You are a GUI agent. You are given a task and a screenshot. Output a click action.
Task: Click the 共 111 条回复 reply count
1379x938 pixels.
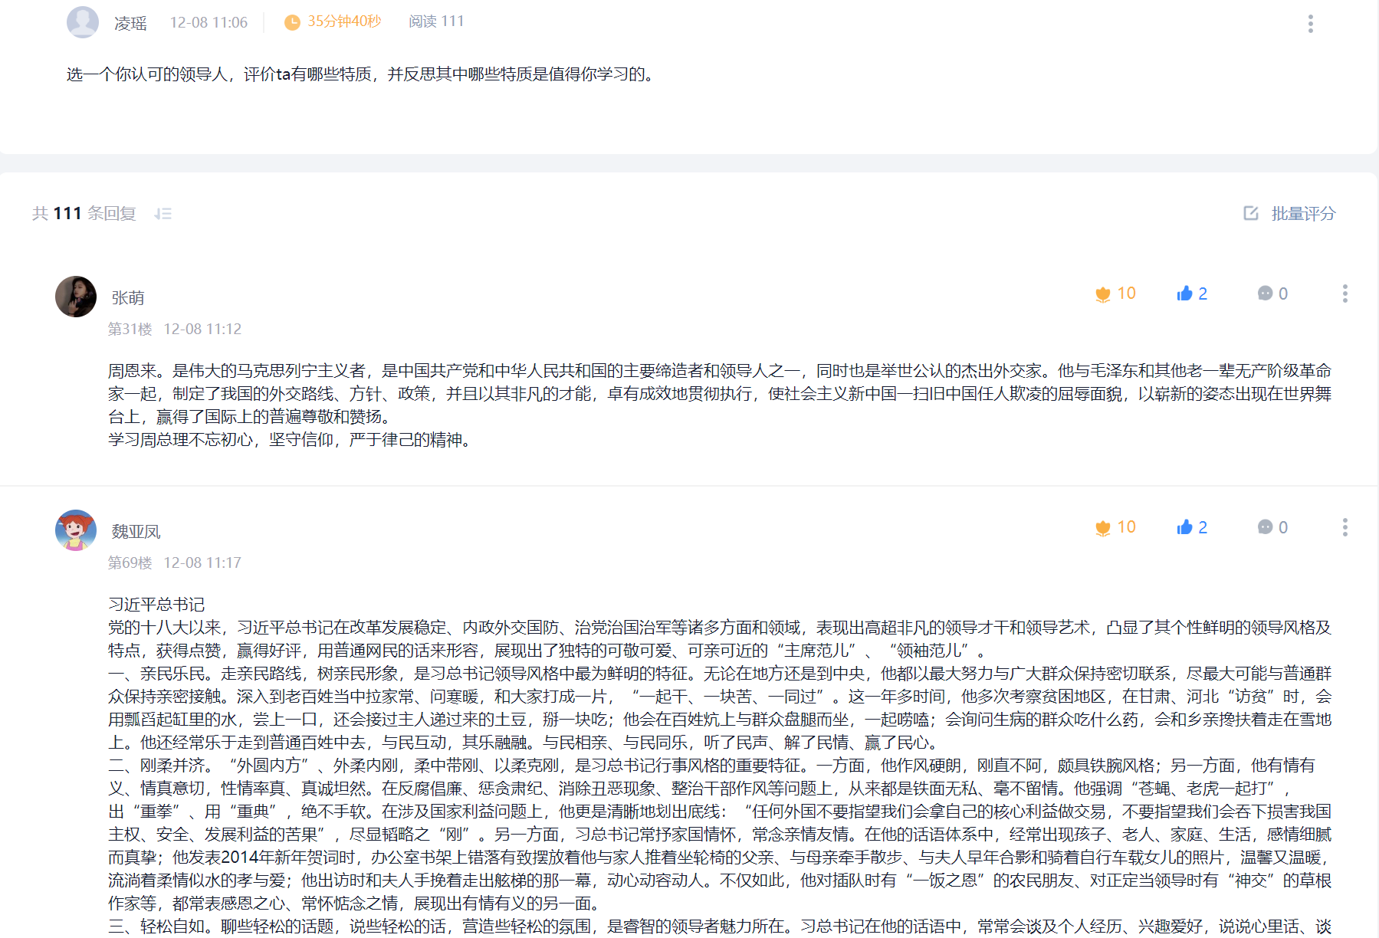84,213
